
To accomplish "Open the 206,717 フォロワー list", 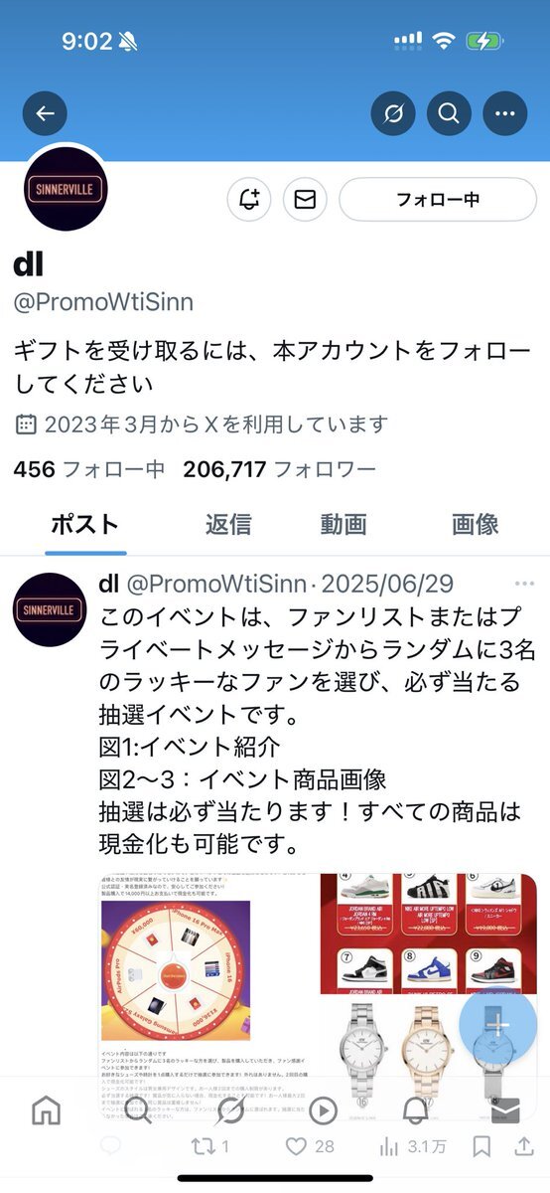I will coord(279,469).
